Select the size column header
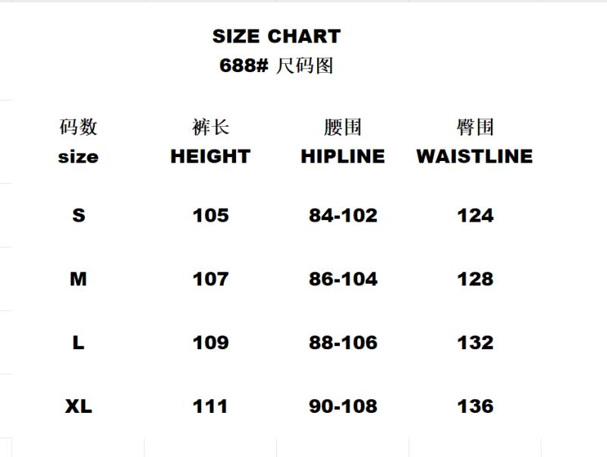The image size is (607, 457). pos(78,157)
